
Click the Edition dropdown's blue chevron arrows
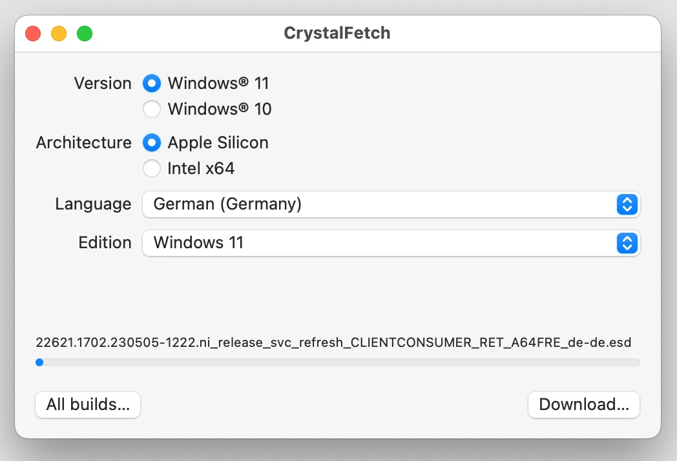[627, 243]
